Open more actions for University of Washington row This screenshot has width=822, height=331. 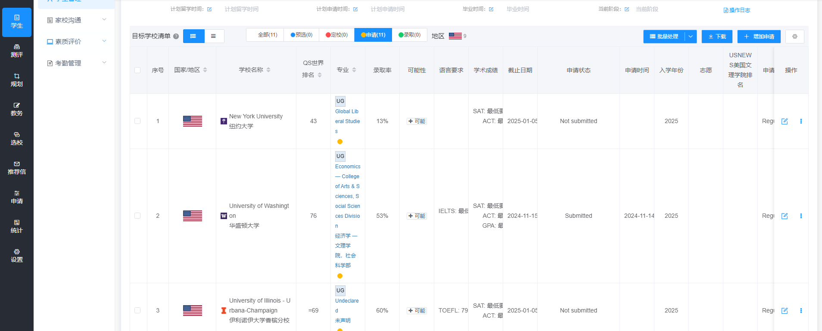point(801,216)
